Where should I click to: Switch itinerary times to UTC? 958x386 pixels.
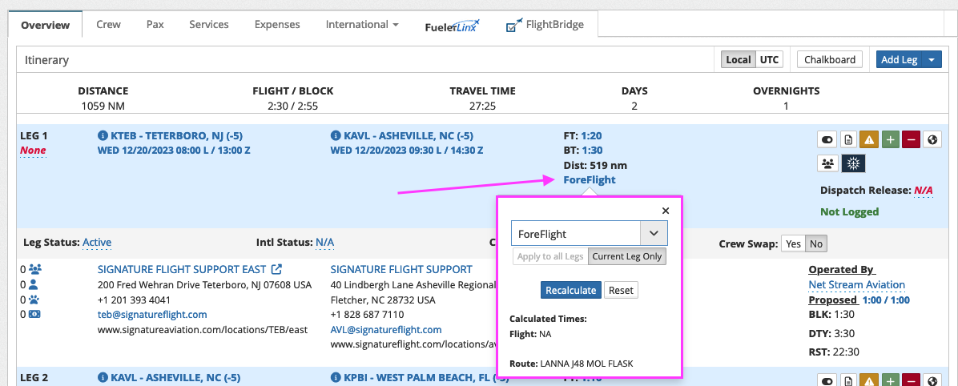pos(769,60)
